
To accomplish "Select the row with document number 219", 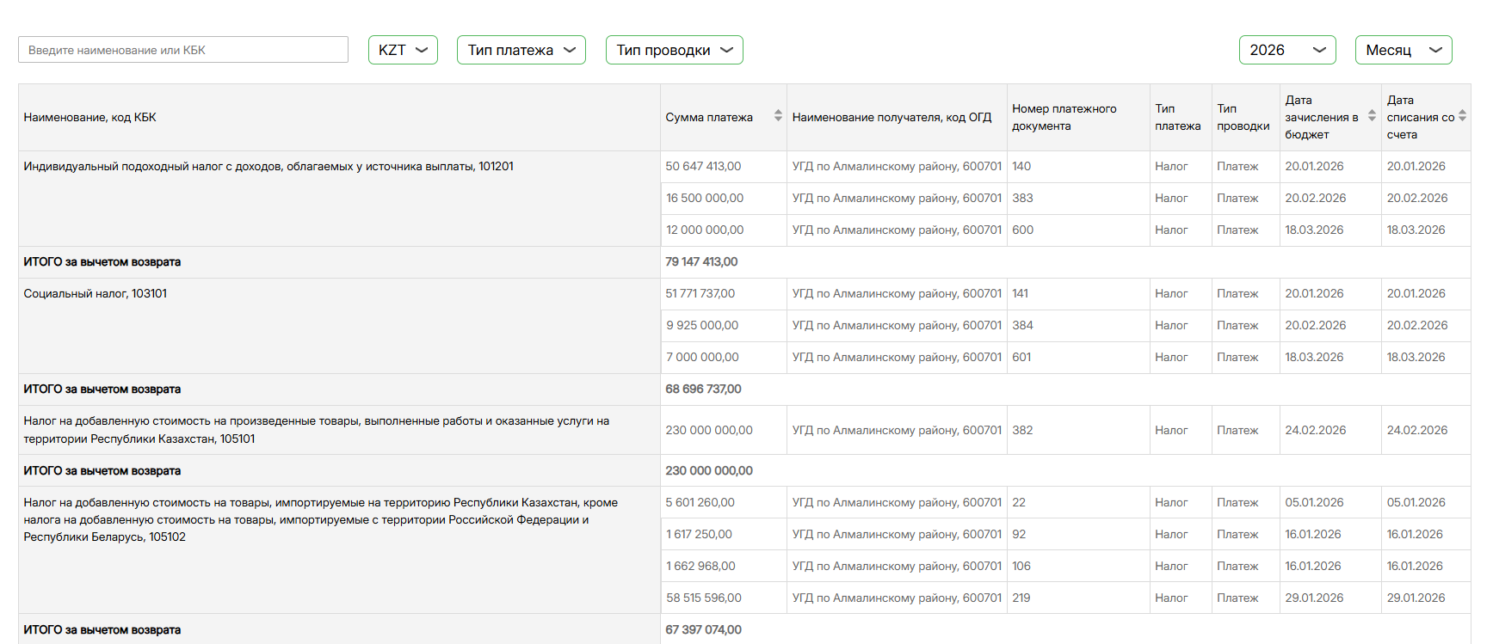I will pyautogui.click(x=1021, y=598).
